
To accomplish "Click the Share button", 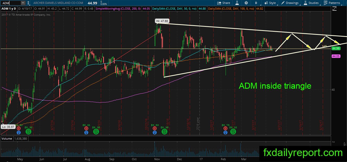I will 224,3.
